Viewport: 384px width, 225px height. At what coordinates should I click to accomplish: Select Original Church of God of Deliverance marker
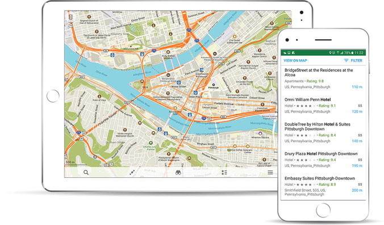pyautogui.click(x=89, y=17)
